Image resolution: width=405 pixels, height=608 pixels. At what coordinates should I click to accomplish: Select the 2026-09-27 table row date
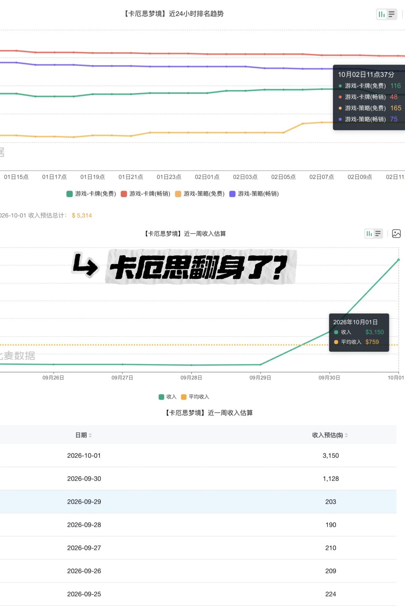[84, 548]
